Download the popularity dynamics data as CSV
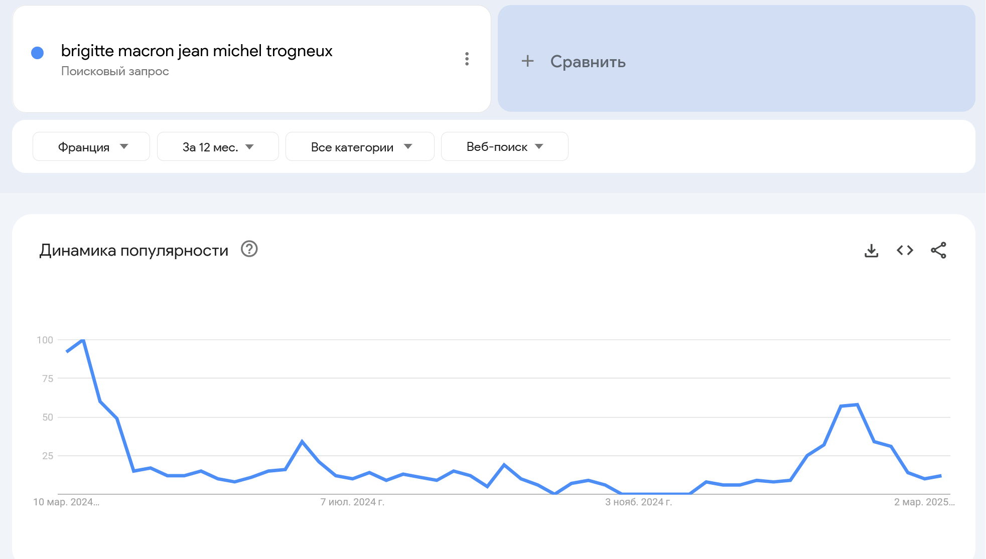The image size is (986, 559). pos(872,250)
